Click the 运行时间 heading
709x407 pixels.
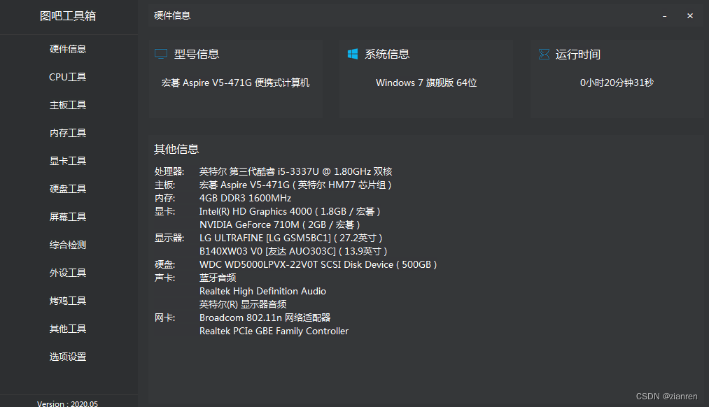578,55
